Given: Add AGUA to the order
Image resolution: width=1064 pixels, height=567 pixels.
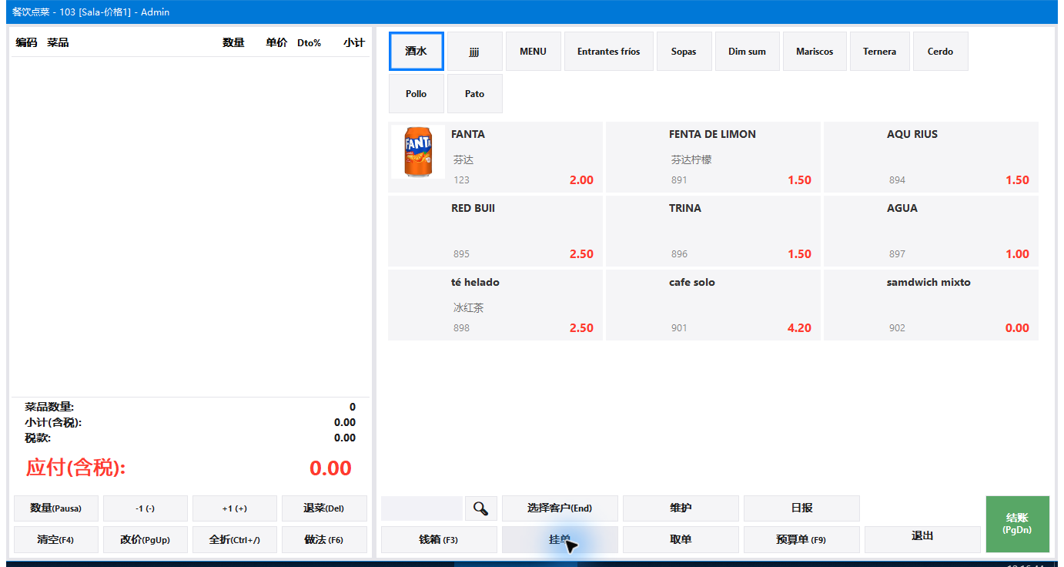Looking at the screenshot, I should tap(931, 230).
